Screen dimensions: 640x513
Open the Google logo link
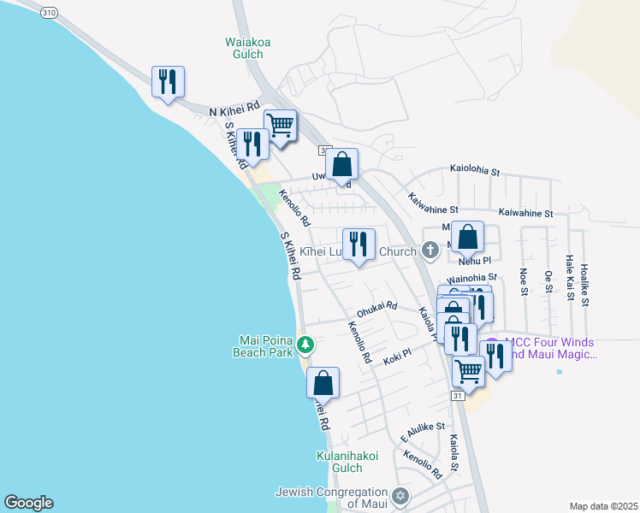click(x=28, y=503)
